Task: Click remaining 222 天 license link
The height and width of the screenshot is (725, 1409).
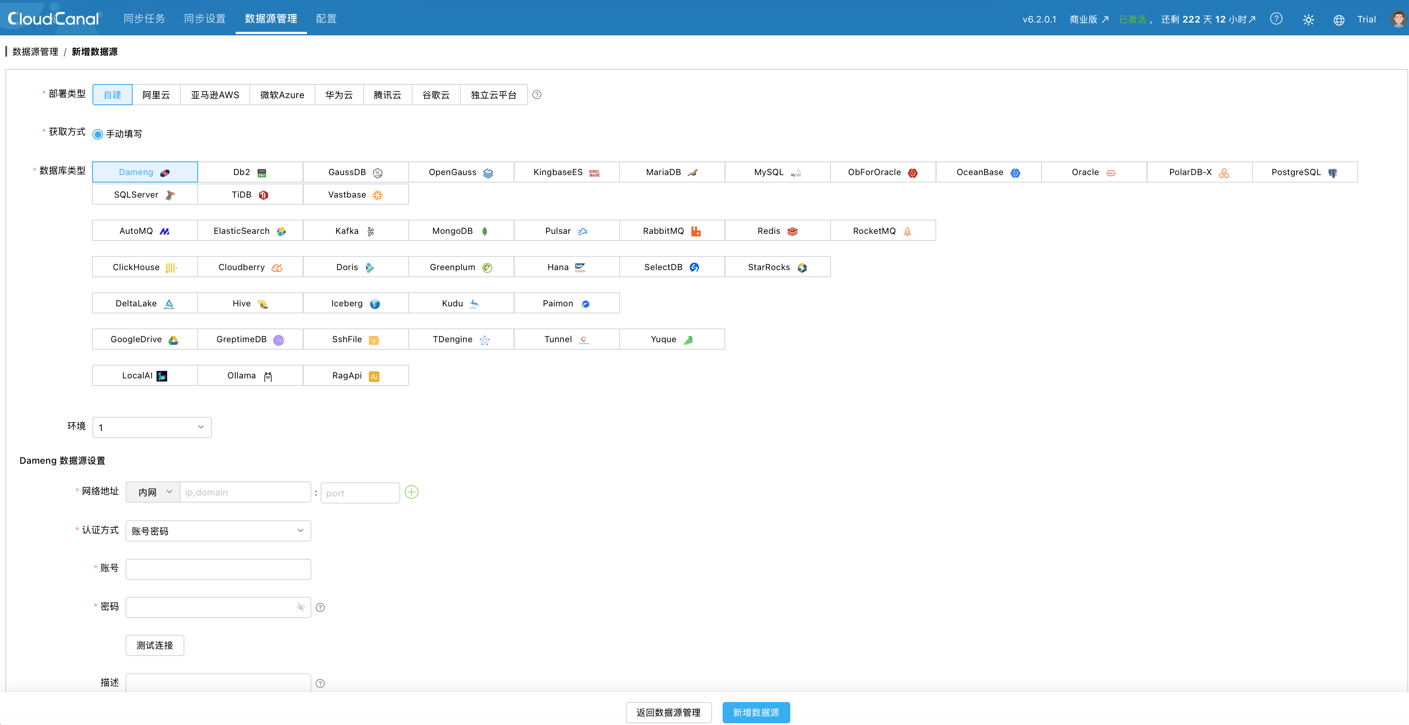Action: click(1208, 20)
